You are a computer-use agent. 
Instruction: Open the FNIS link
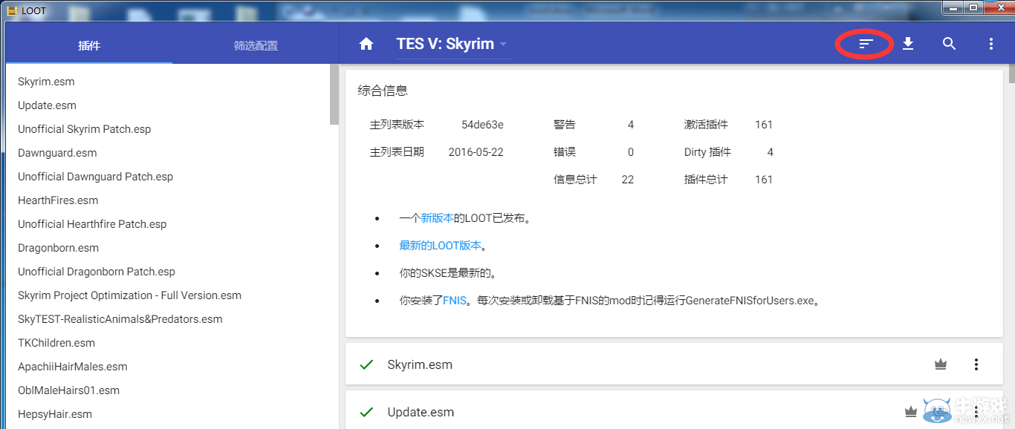[x=455, y=301]
